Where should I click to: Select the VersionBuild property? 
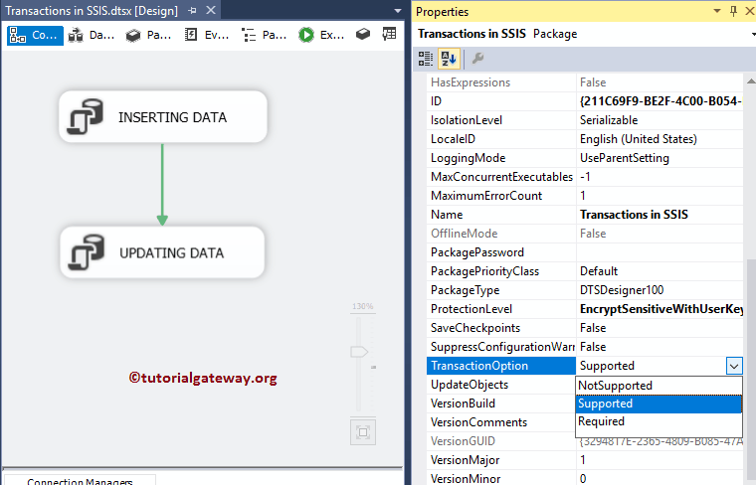click(501, 404)
